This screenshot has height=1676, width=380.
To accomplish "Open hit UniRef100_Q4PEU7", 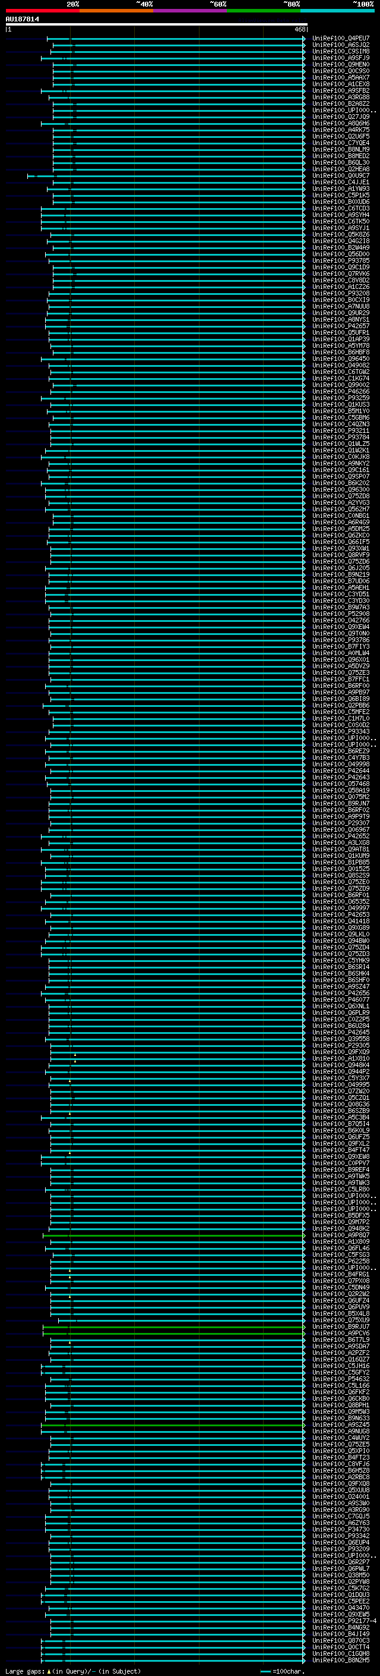I will (x=340, y=39).
